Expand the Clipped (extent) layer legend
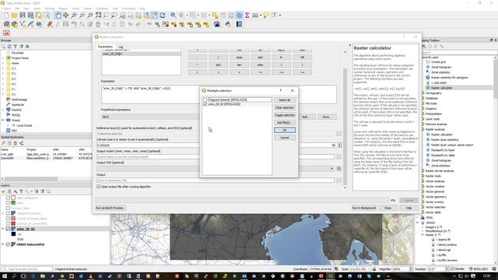The image size is (498, 280). 3,213
